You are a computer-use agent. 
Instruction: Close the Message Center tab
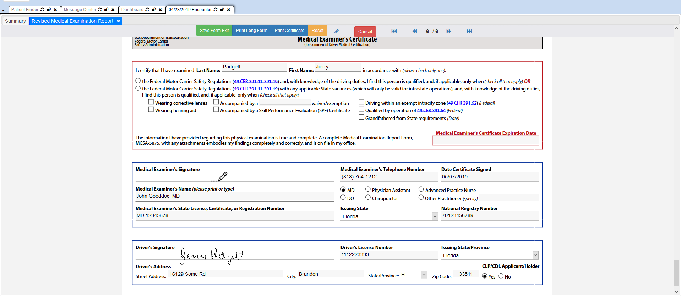(113, 10)
